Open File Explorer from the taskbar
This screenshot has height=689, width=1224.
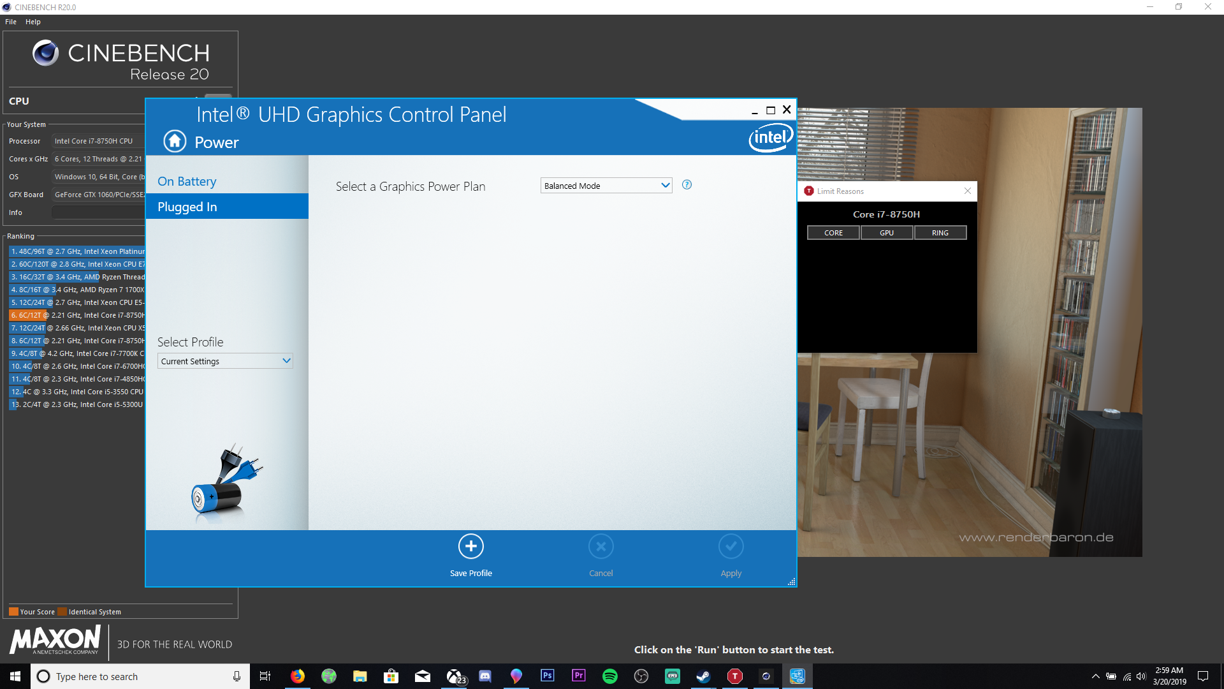pos(360,676)
